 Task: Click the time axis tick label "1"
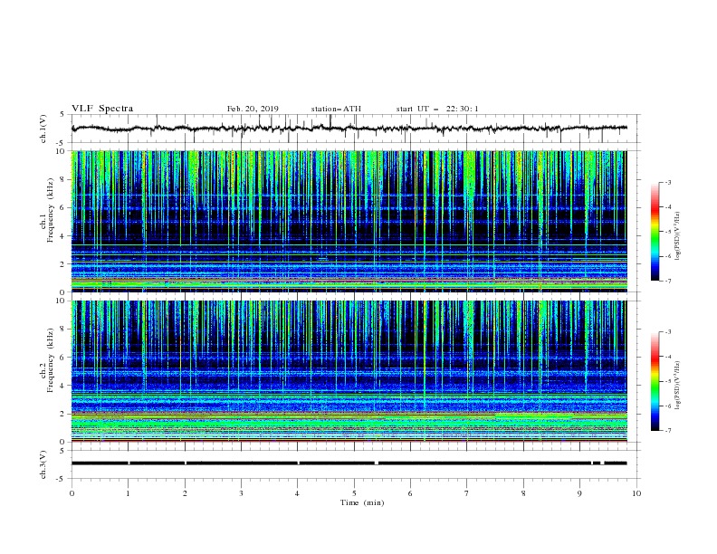[x=128, y=493]
